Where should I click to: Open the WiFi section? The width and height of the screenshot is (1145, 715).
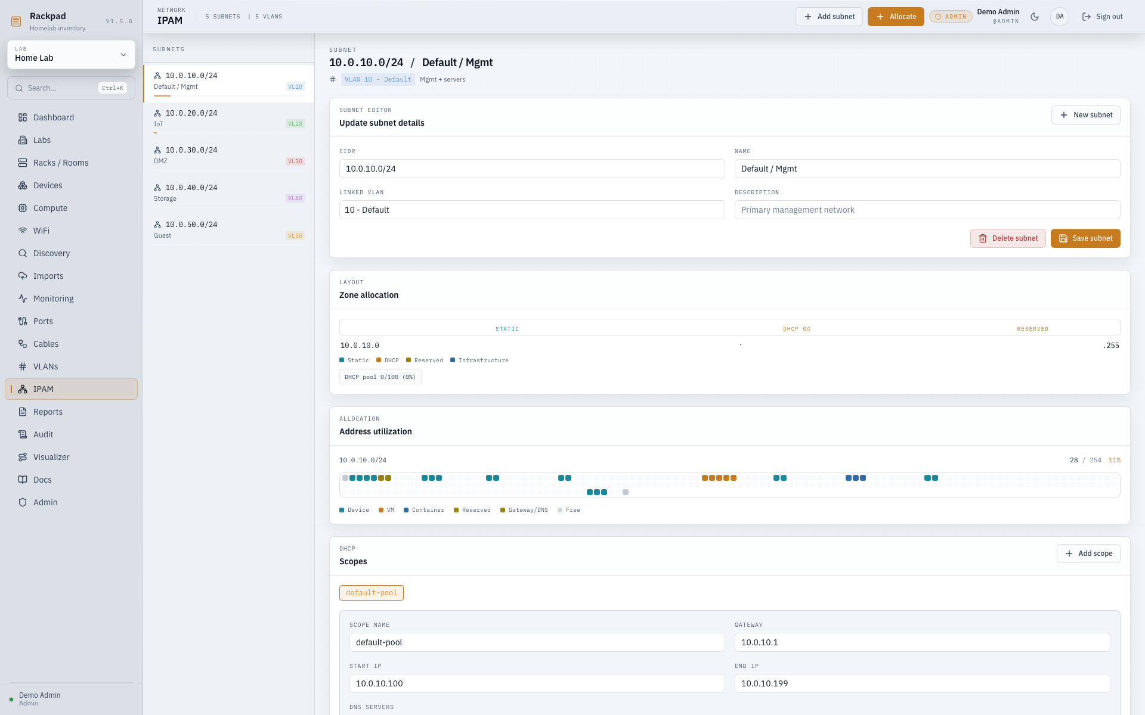[71, 231]
